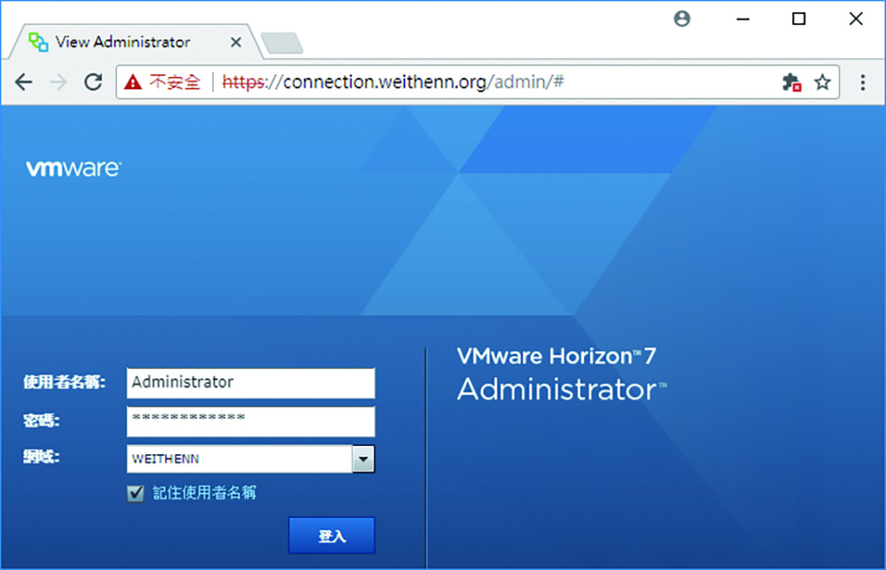Image resolution: width=886 pixels, height=570 pixels.
Task: Close the browser window
Action: coord(856,19)
